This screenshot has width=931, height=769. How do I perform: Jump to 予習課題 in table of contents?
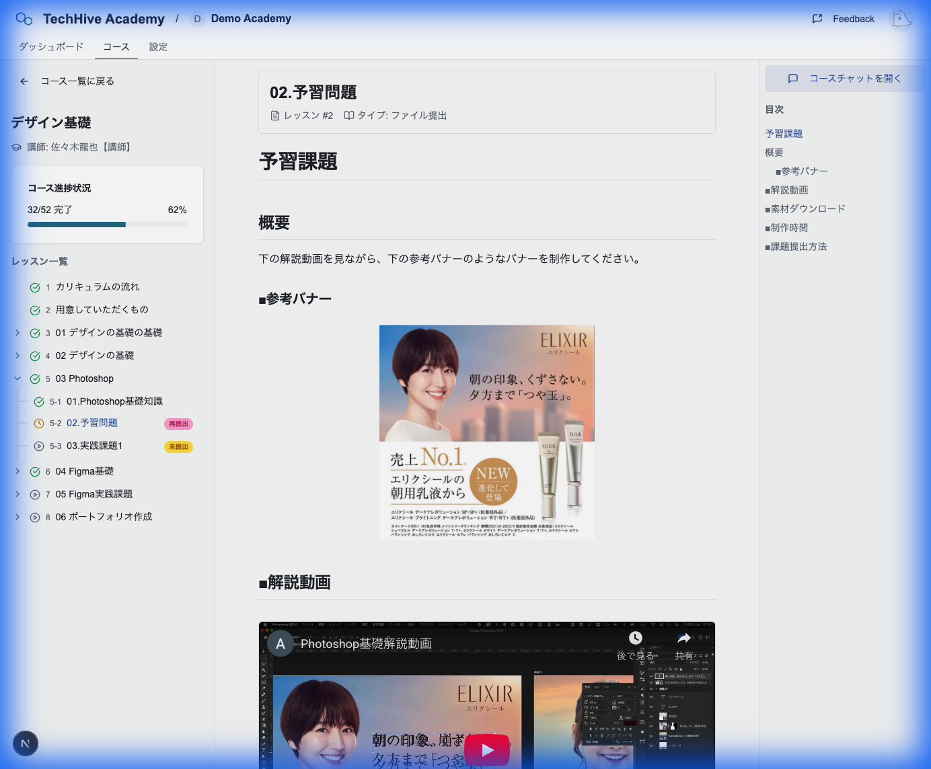pyautogui.click(x=784, y=134)
